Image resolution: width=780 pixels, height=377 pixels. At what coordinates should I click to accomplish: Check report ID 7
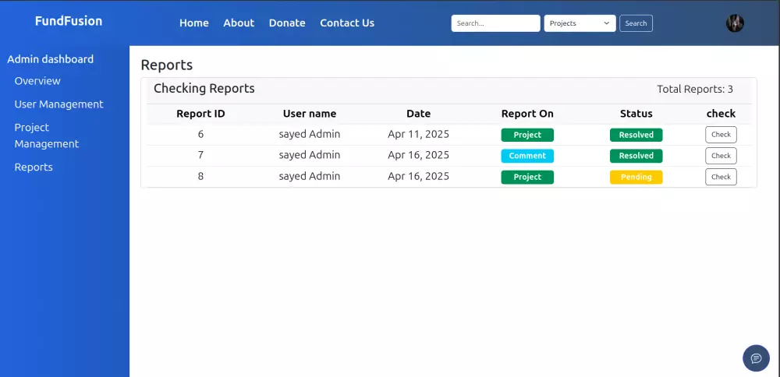click(721, 156)
